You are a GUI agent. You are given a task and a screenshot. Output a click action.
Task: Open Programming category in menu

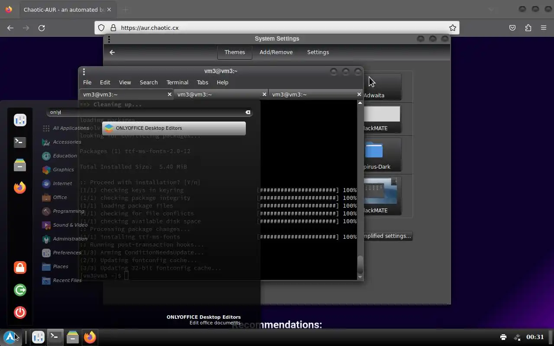tap(63, 211)
